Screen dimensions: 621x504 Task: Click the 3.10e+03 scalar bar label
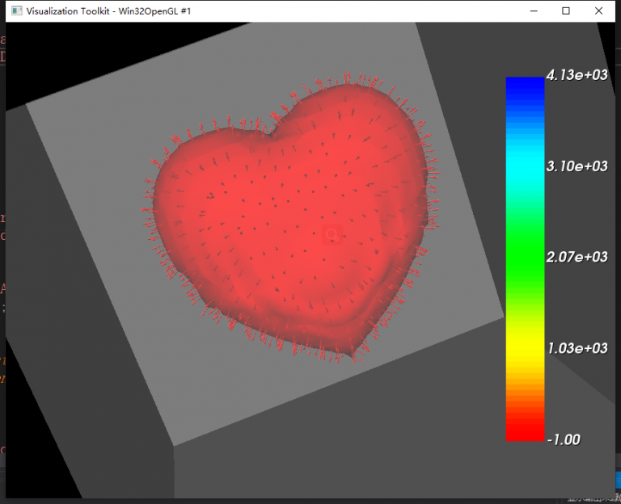tap(577, 166)
